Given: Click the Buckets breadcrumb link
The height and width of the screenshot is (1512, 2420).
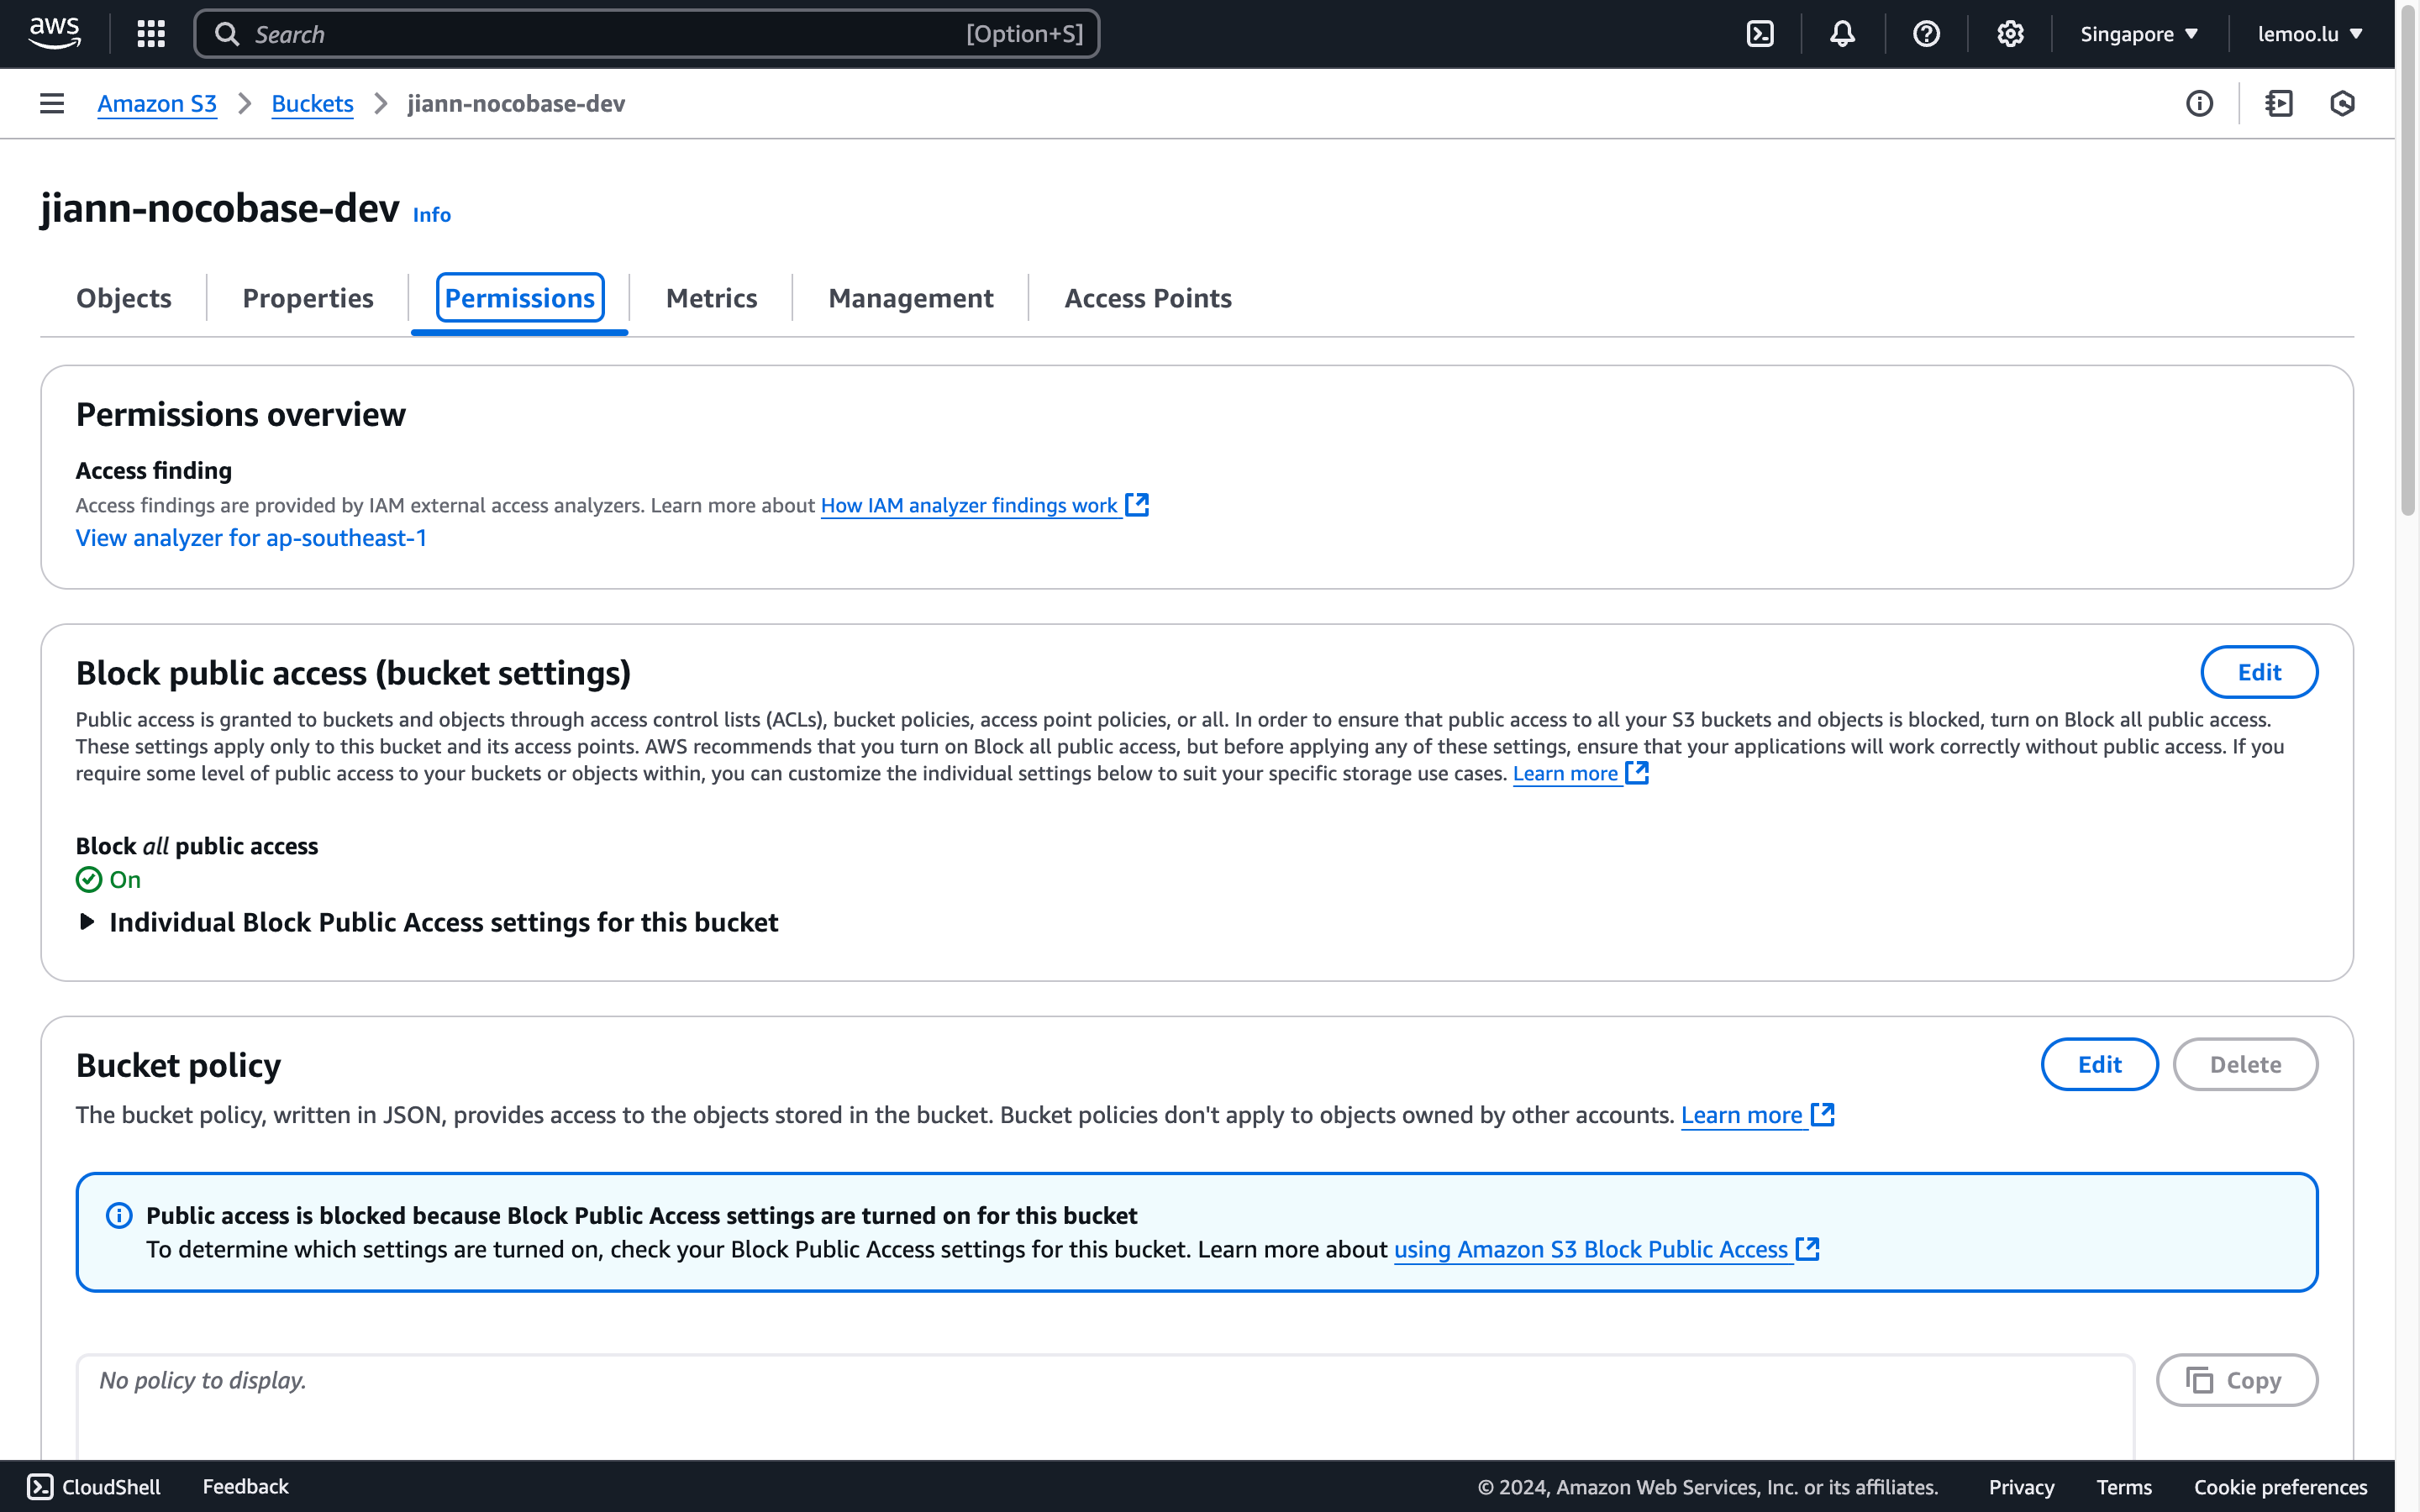Looking at the screenshot, I should (312, 103).
